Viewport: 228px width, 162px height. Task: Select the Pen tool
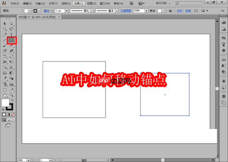coord(4,35)
